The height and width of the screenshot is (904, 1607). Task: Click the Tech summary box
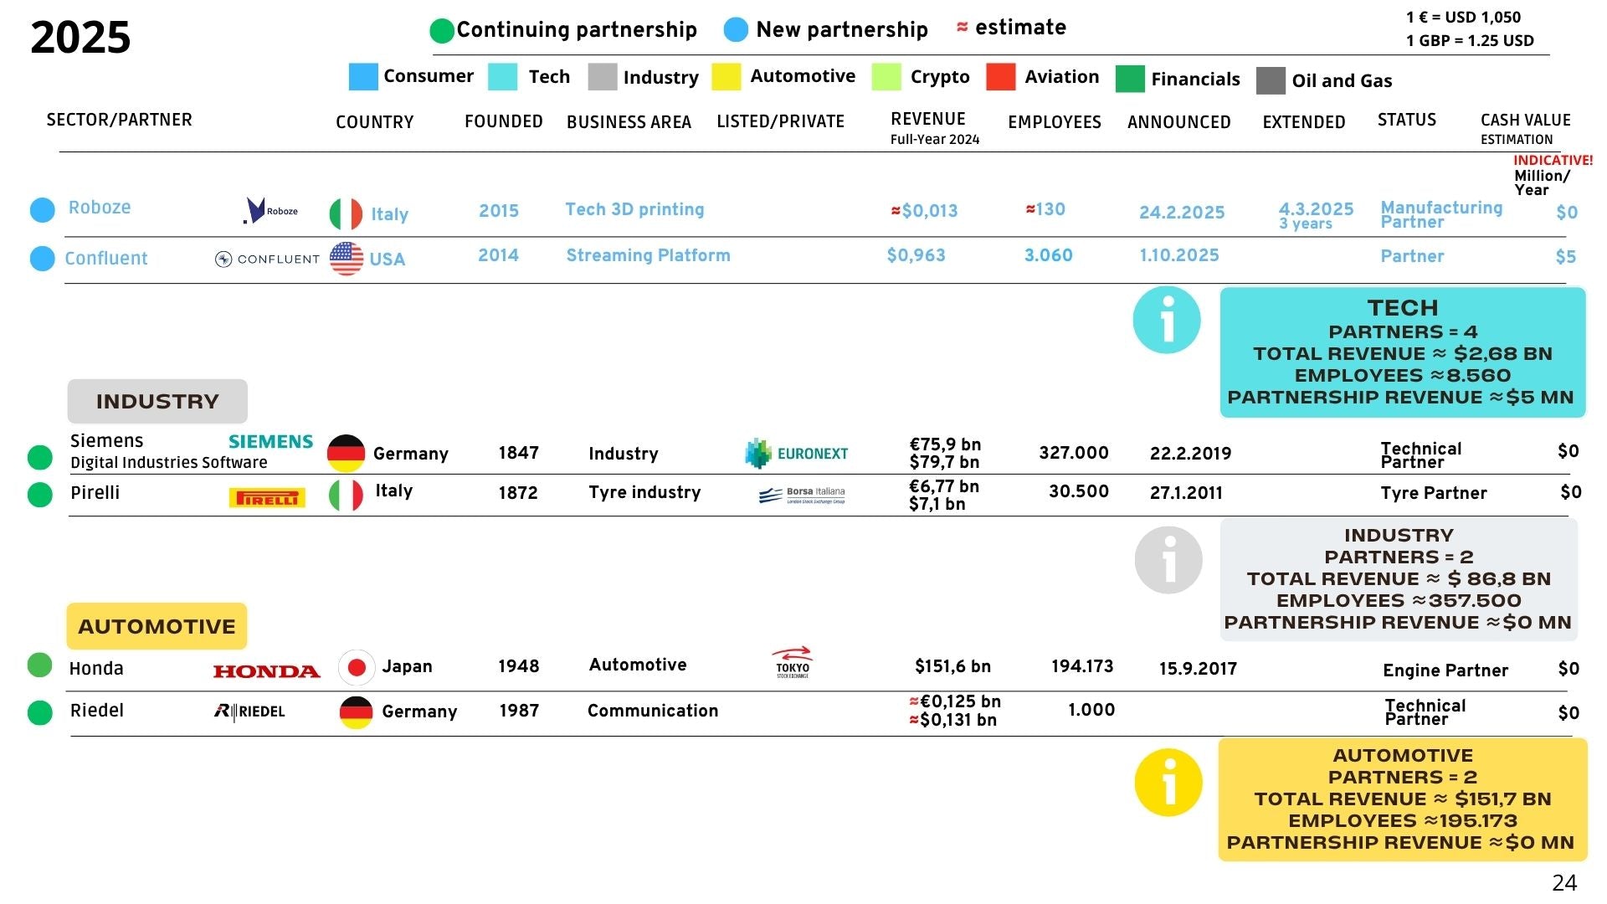pyautogui.click(x=1402, y=352)
